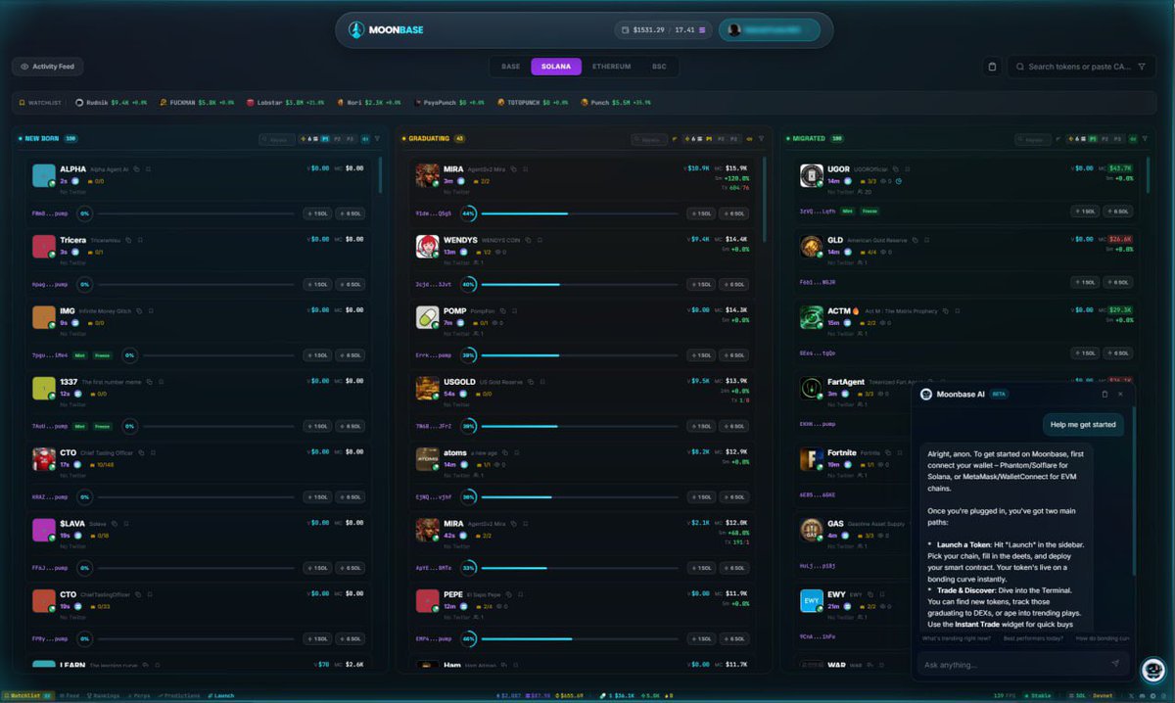Open Watchlist in the bottom status bar
The image size is (1175, 703).
[x=27, y=696]
